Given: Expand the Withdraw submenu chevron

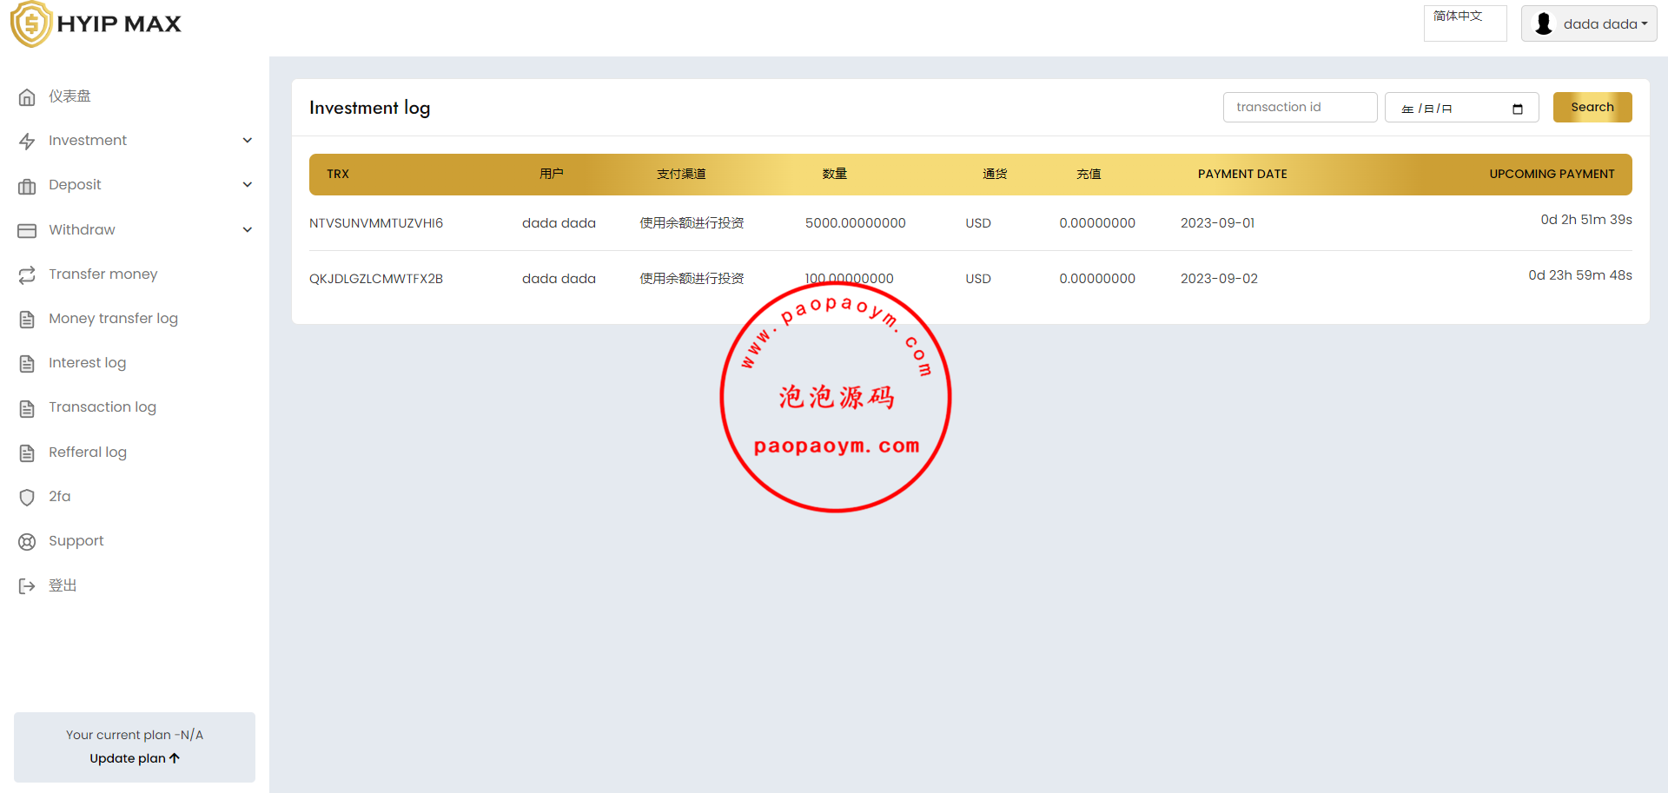Looking at the screenshot, I should coord(248,230).
